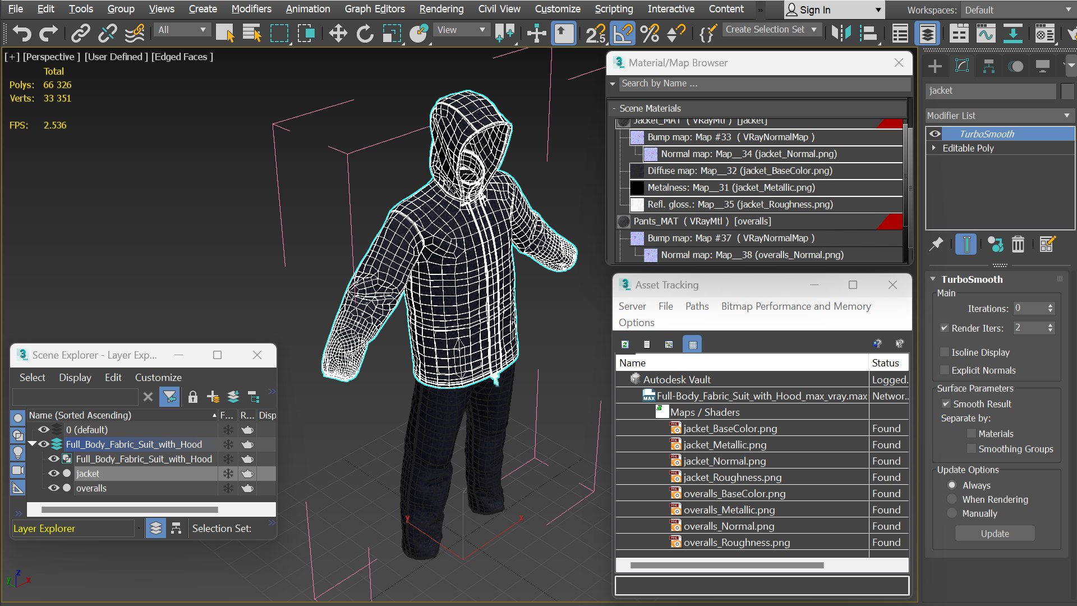Collapse the TurboSmooth rollout
Viewport: 1077px width, 606px height.
click(933, 279)
